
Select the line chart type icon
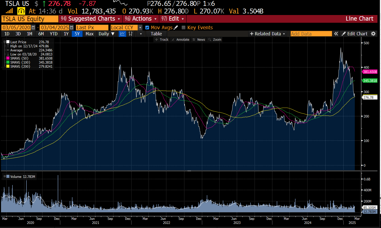(x=123, y=34)
